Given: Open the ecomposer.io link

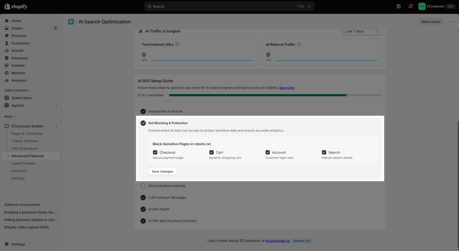Looking at the screenshot, I should pos(278,241).
